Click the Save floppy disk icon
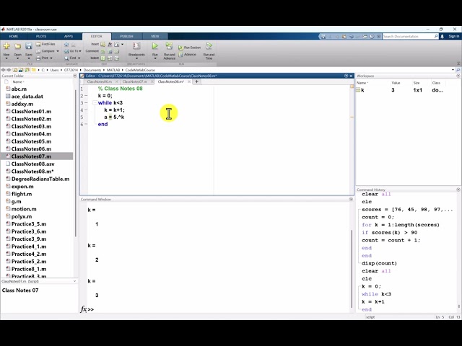Image resolution: width=462 pixels, height=346 pixels. coord(29,46)
